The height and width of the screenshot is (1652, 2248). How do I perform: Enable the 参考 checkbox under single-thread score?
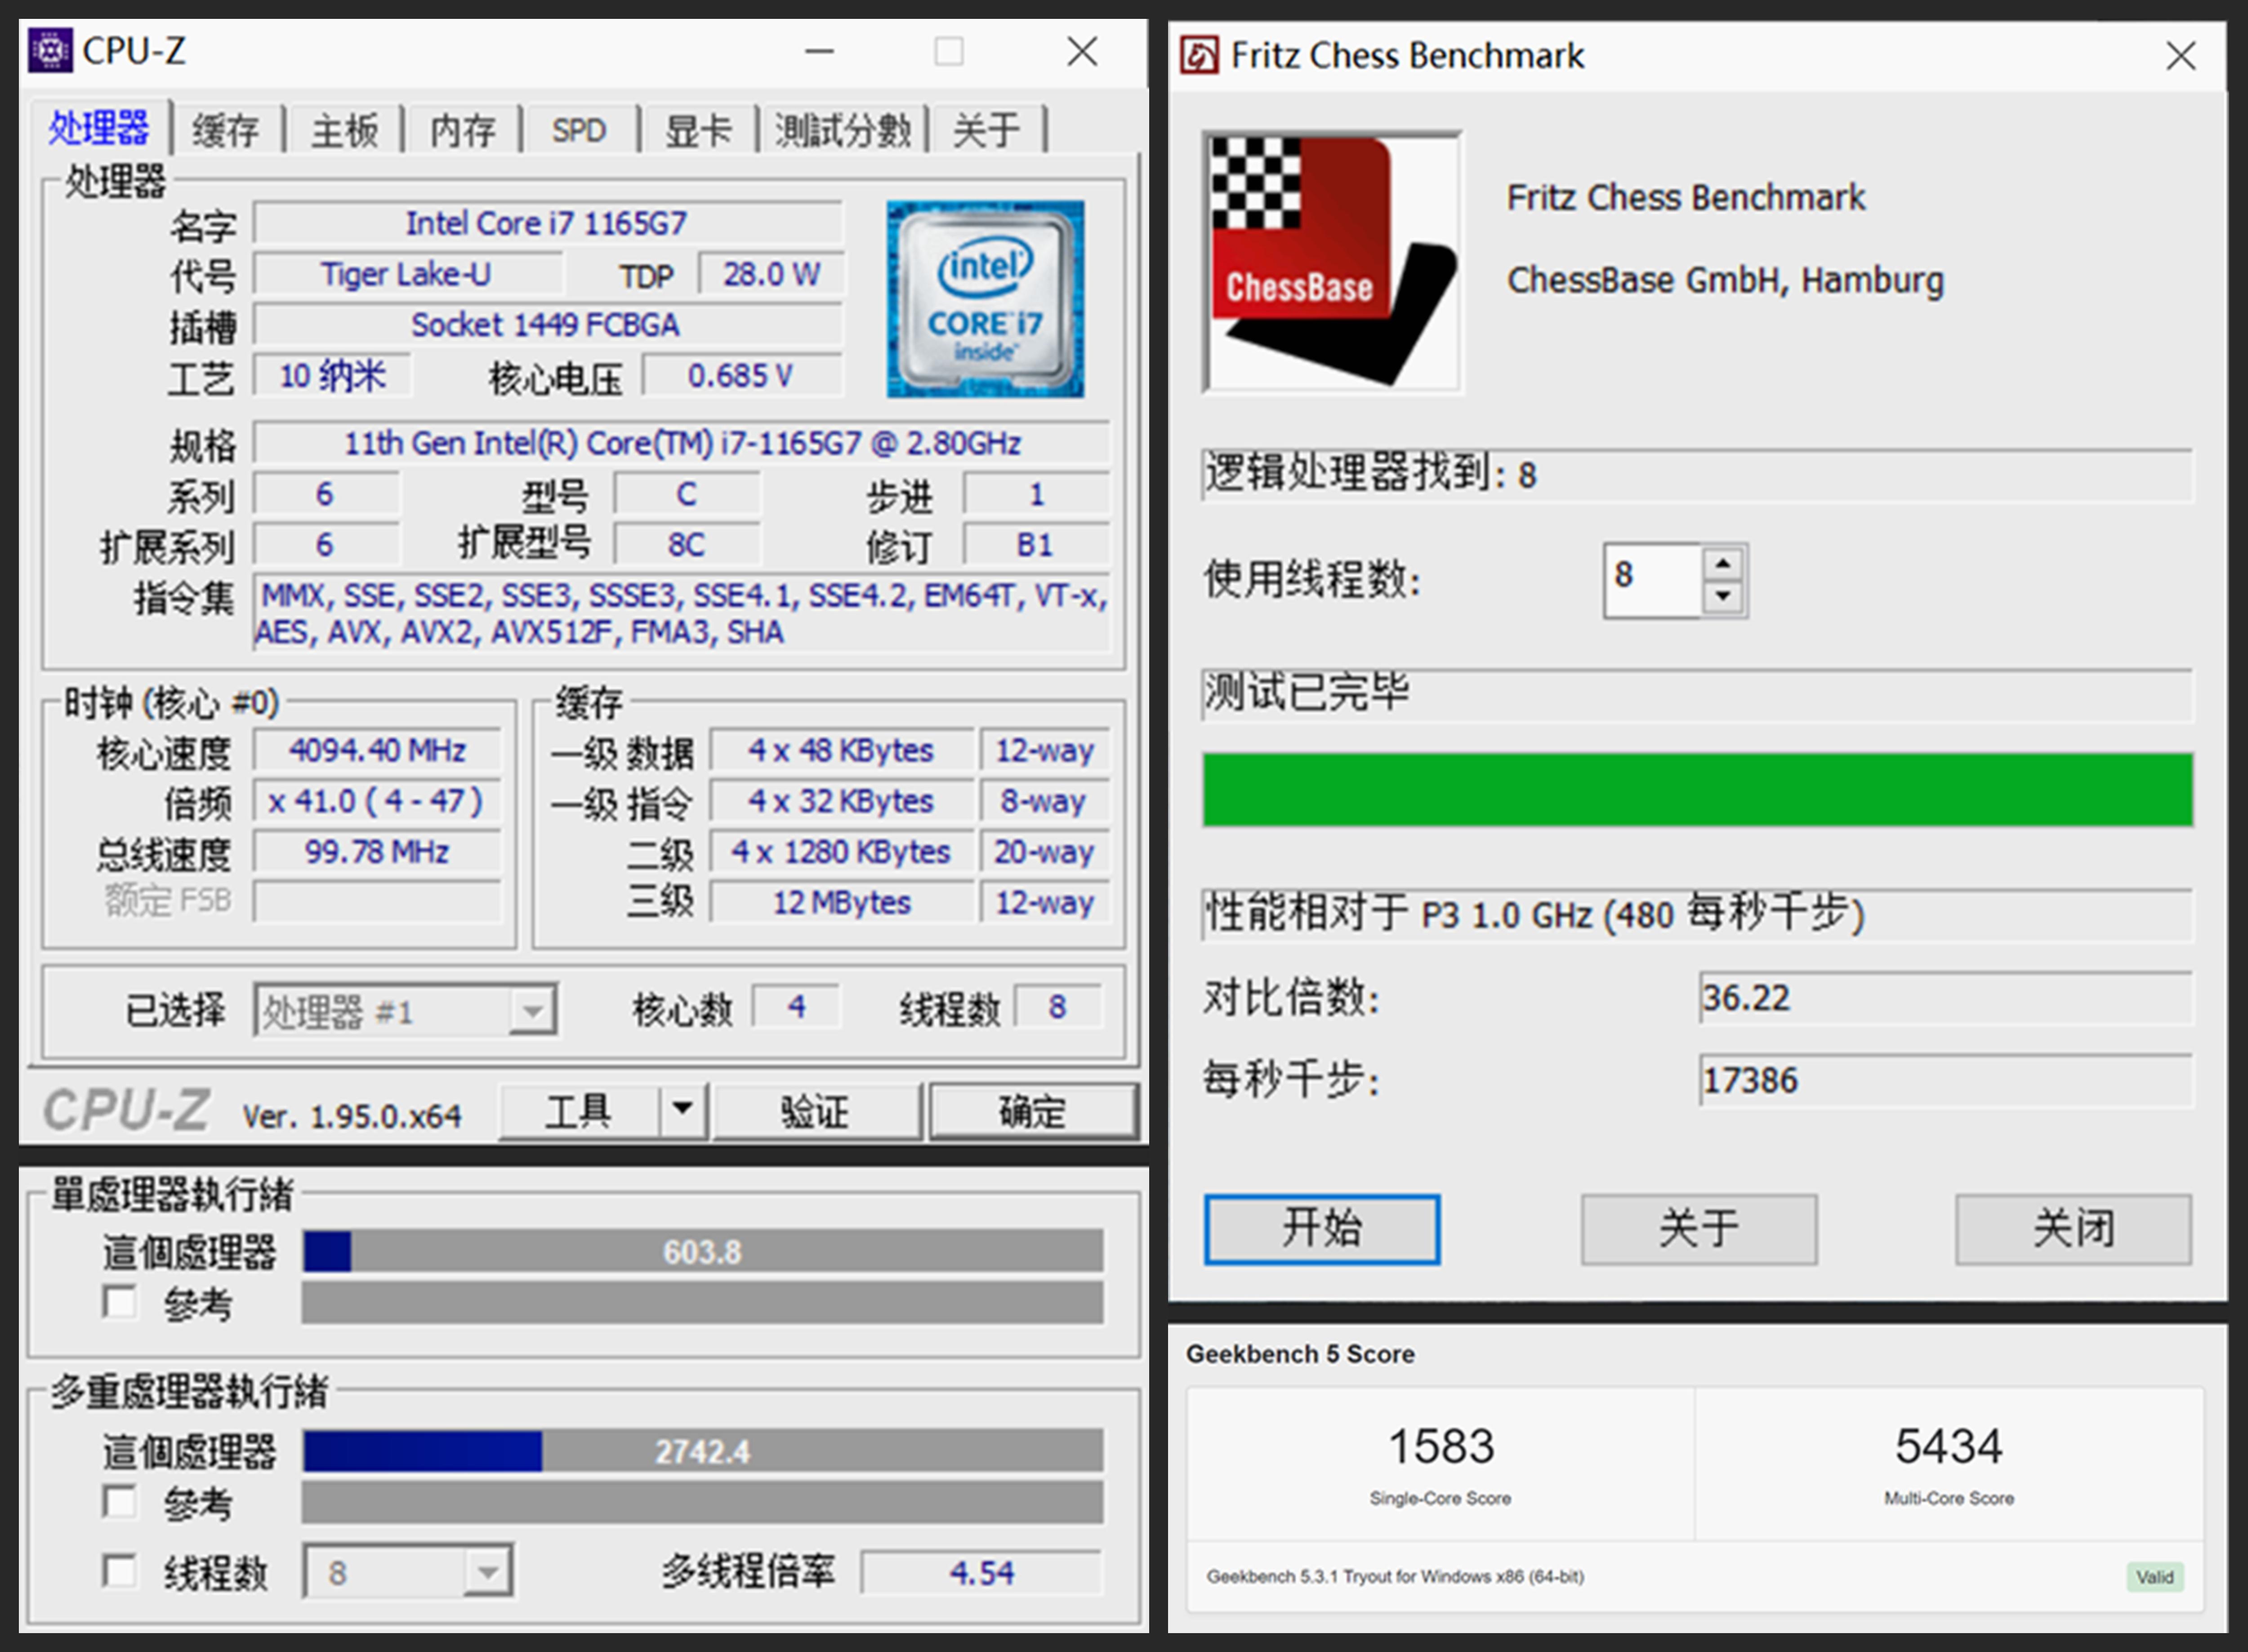coord(120,1303)
